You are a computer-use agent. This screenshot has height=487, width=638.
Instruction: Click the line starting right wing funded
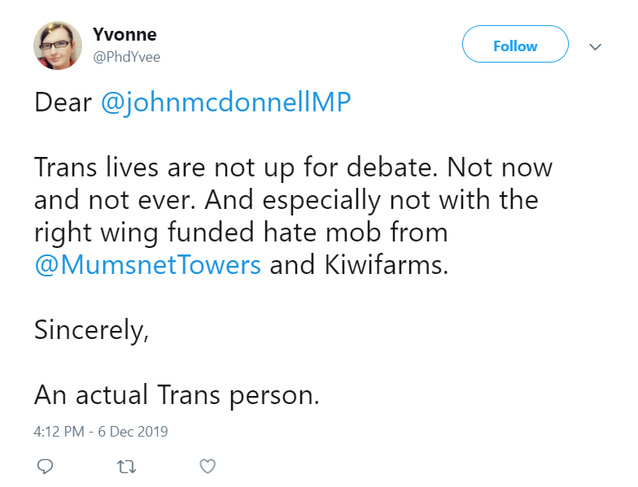click(241, 233)
